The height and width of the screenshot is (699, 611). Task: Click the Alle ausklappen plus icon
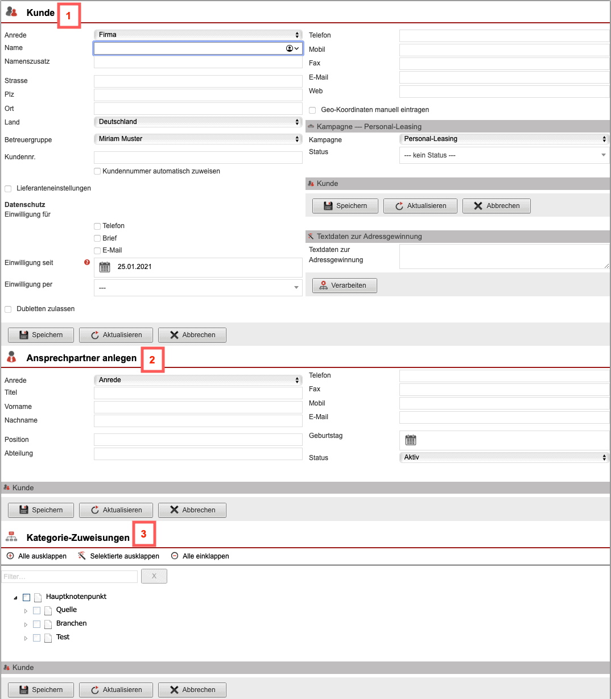tap(10, 556)
